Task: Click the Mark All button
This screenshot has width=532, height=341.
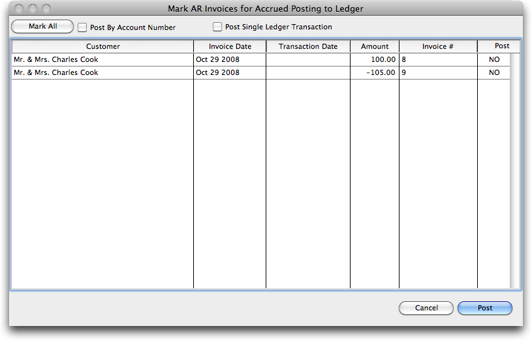Action: (42, 27)
